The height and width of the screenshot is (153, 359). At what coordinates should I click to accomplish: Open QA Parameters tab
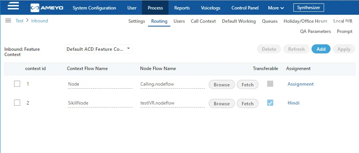[x=315, y=31]
